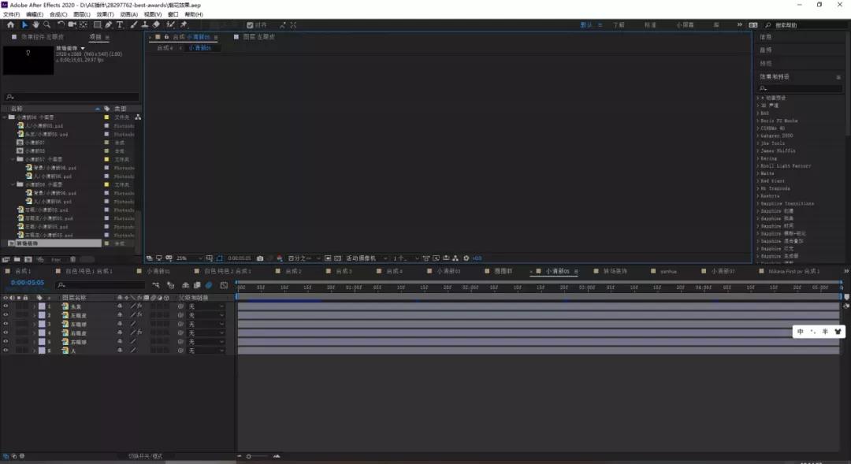Switch to the yanhua timeline tab
This screenshot has height=464, width=851.
point(669,271)
